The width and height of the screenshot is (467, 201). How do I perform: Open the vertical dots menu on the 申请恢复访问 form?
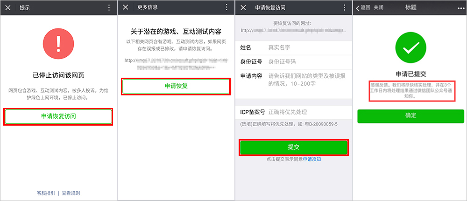click(344, 8)
